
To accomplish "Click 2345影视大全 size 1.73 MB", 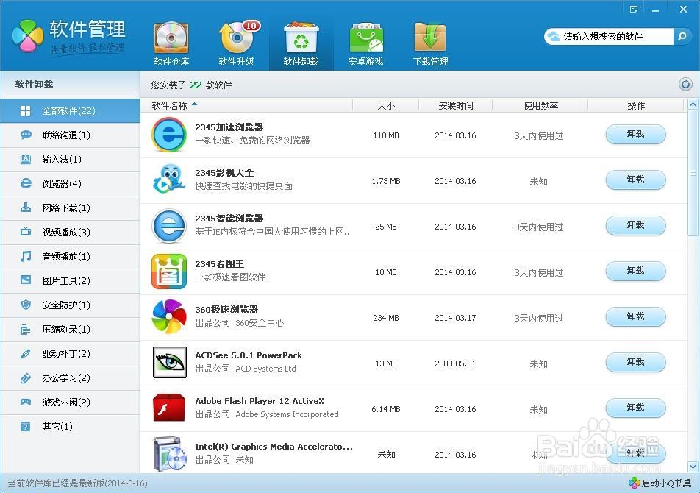I will tap(386, 181).
